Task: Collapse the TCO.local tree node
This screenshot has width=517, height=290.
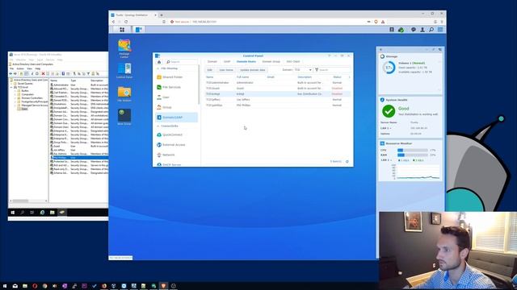Action: pyautogui.click(x=11, y=87)
